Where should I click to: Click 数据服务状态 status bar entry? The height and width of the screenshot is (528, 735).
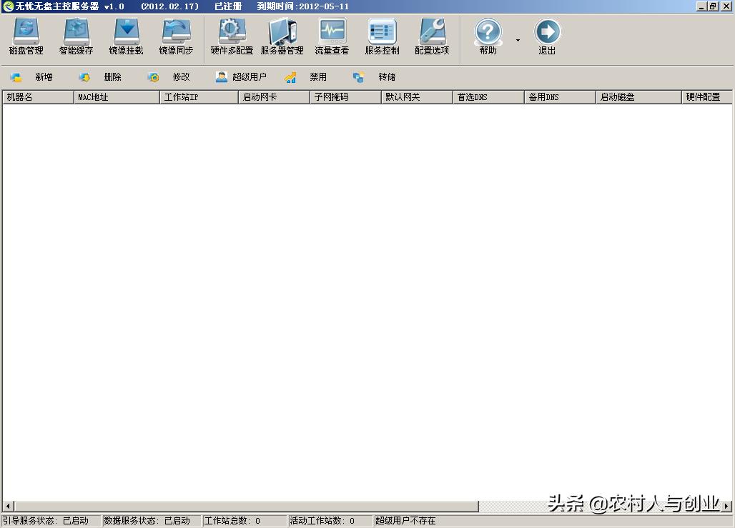tap(152, 521)
